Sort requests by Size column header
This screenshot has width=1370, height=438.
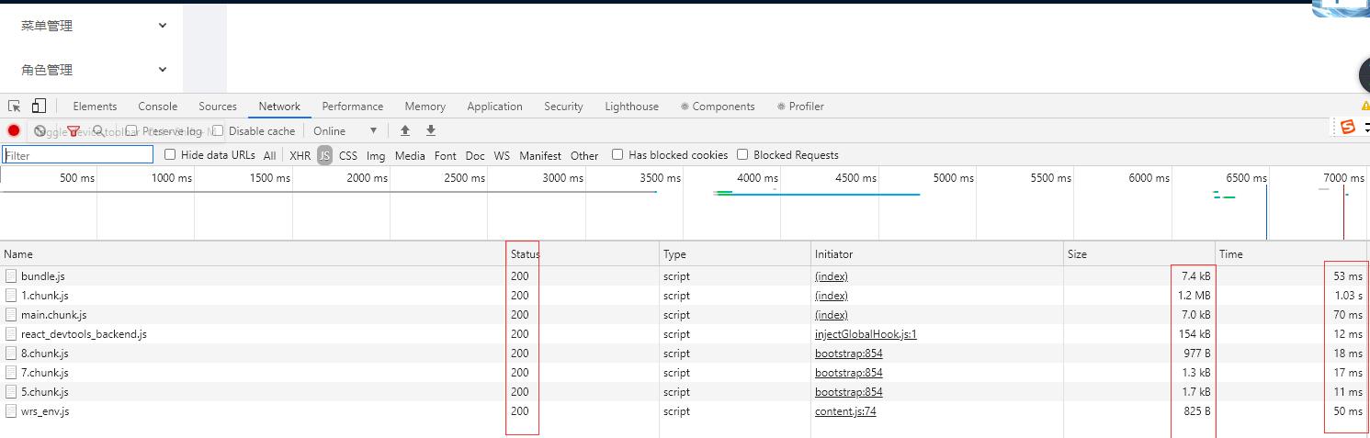pos(1139,254)
